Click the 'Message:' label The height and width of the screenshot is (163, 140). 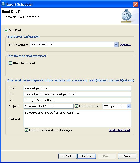point(14,119)
